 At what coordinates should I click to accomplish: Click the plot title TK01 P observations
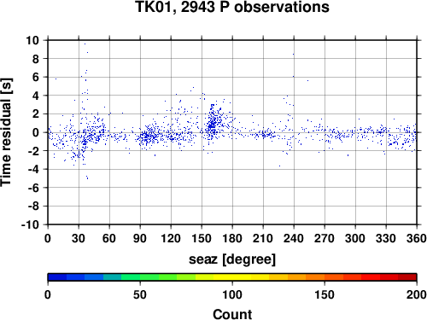(232, 7)
